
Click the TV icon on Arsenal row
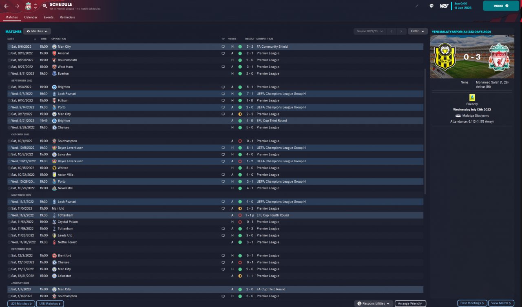223,53
